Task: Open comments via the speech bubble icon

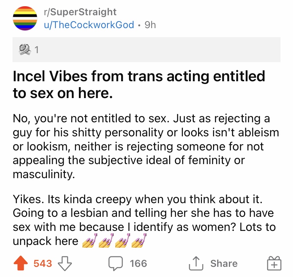Action: click(x=115, y=264)
